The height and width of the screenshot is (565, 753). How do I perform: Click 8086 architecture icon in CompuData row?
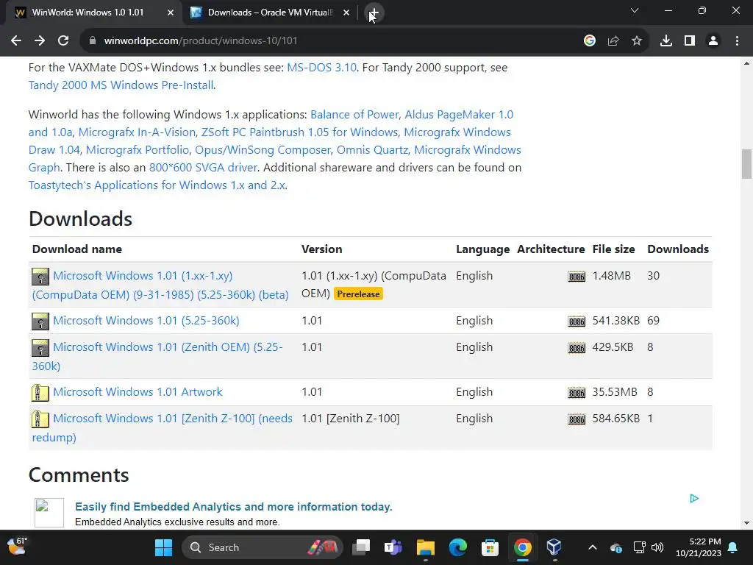pyautogui.click(x=577, y=277)
